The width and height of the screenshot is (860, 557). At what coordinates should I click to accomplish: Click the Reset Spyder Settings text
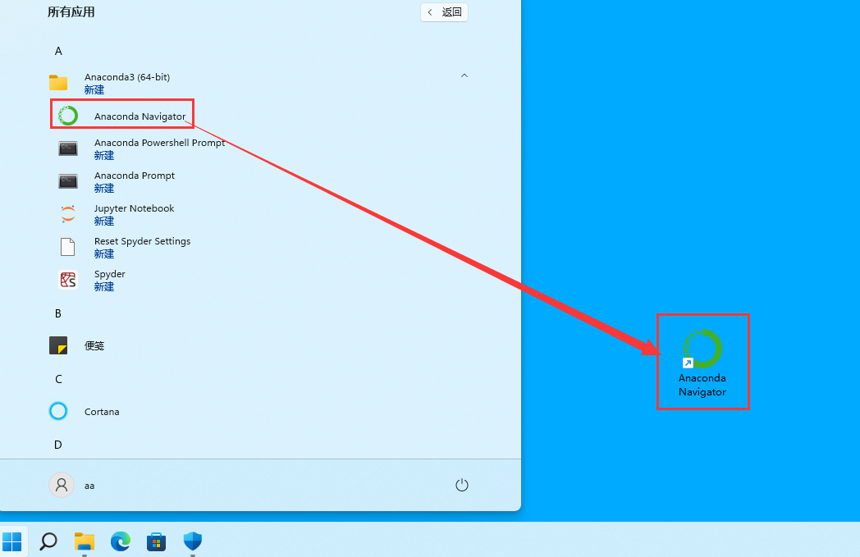pos(143,241)
